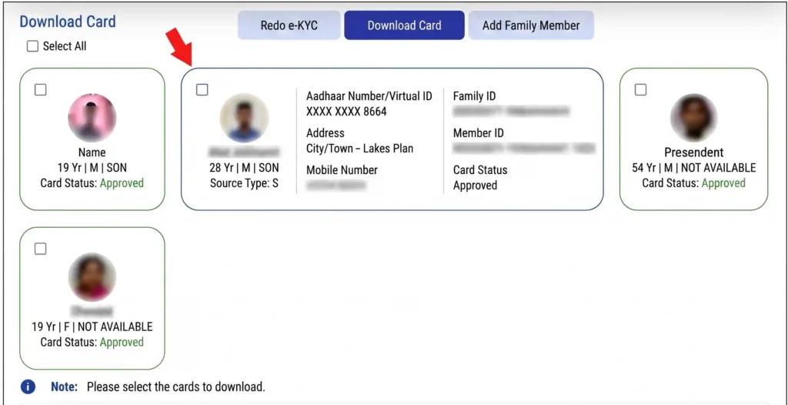Click "Please select the cards to download" note

tap(176, 387)
